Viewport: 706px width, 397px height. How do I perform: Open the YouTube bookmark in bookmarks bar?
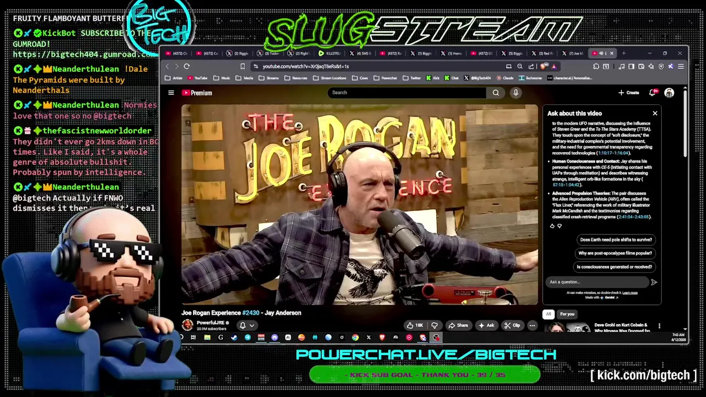coord(196,78)
